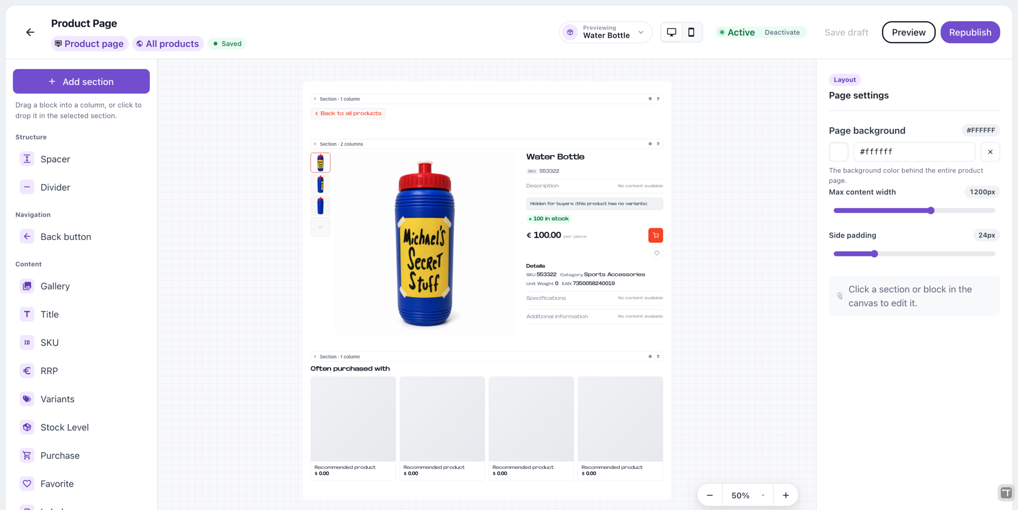Screen dimensions: 1018x510
Task: Select first bottle gallery thumbnail
Action: coord(320,163)
